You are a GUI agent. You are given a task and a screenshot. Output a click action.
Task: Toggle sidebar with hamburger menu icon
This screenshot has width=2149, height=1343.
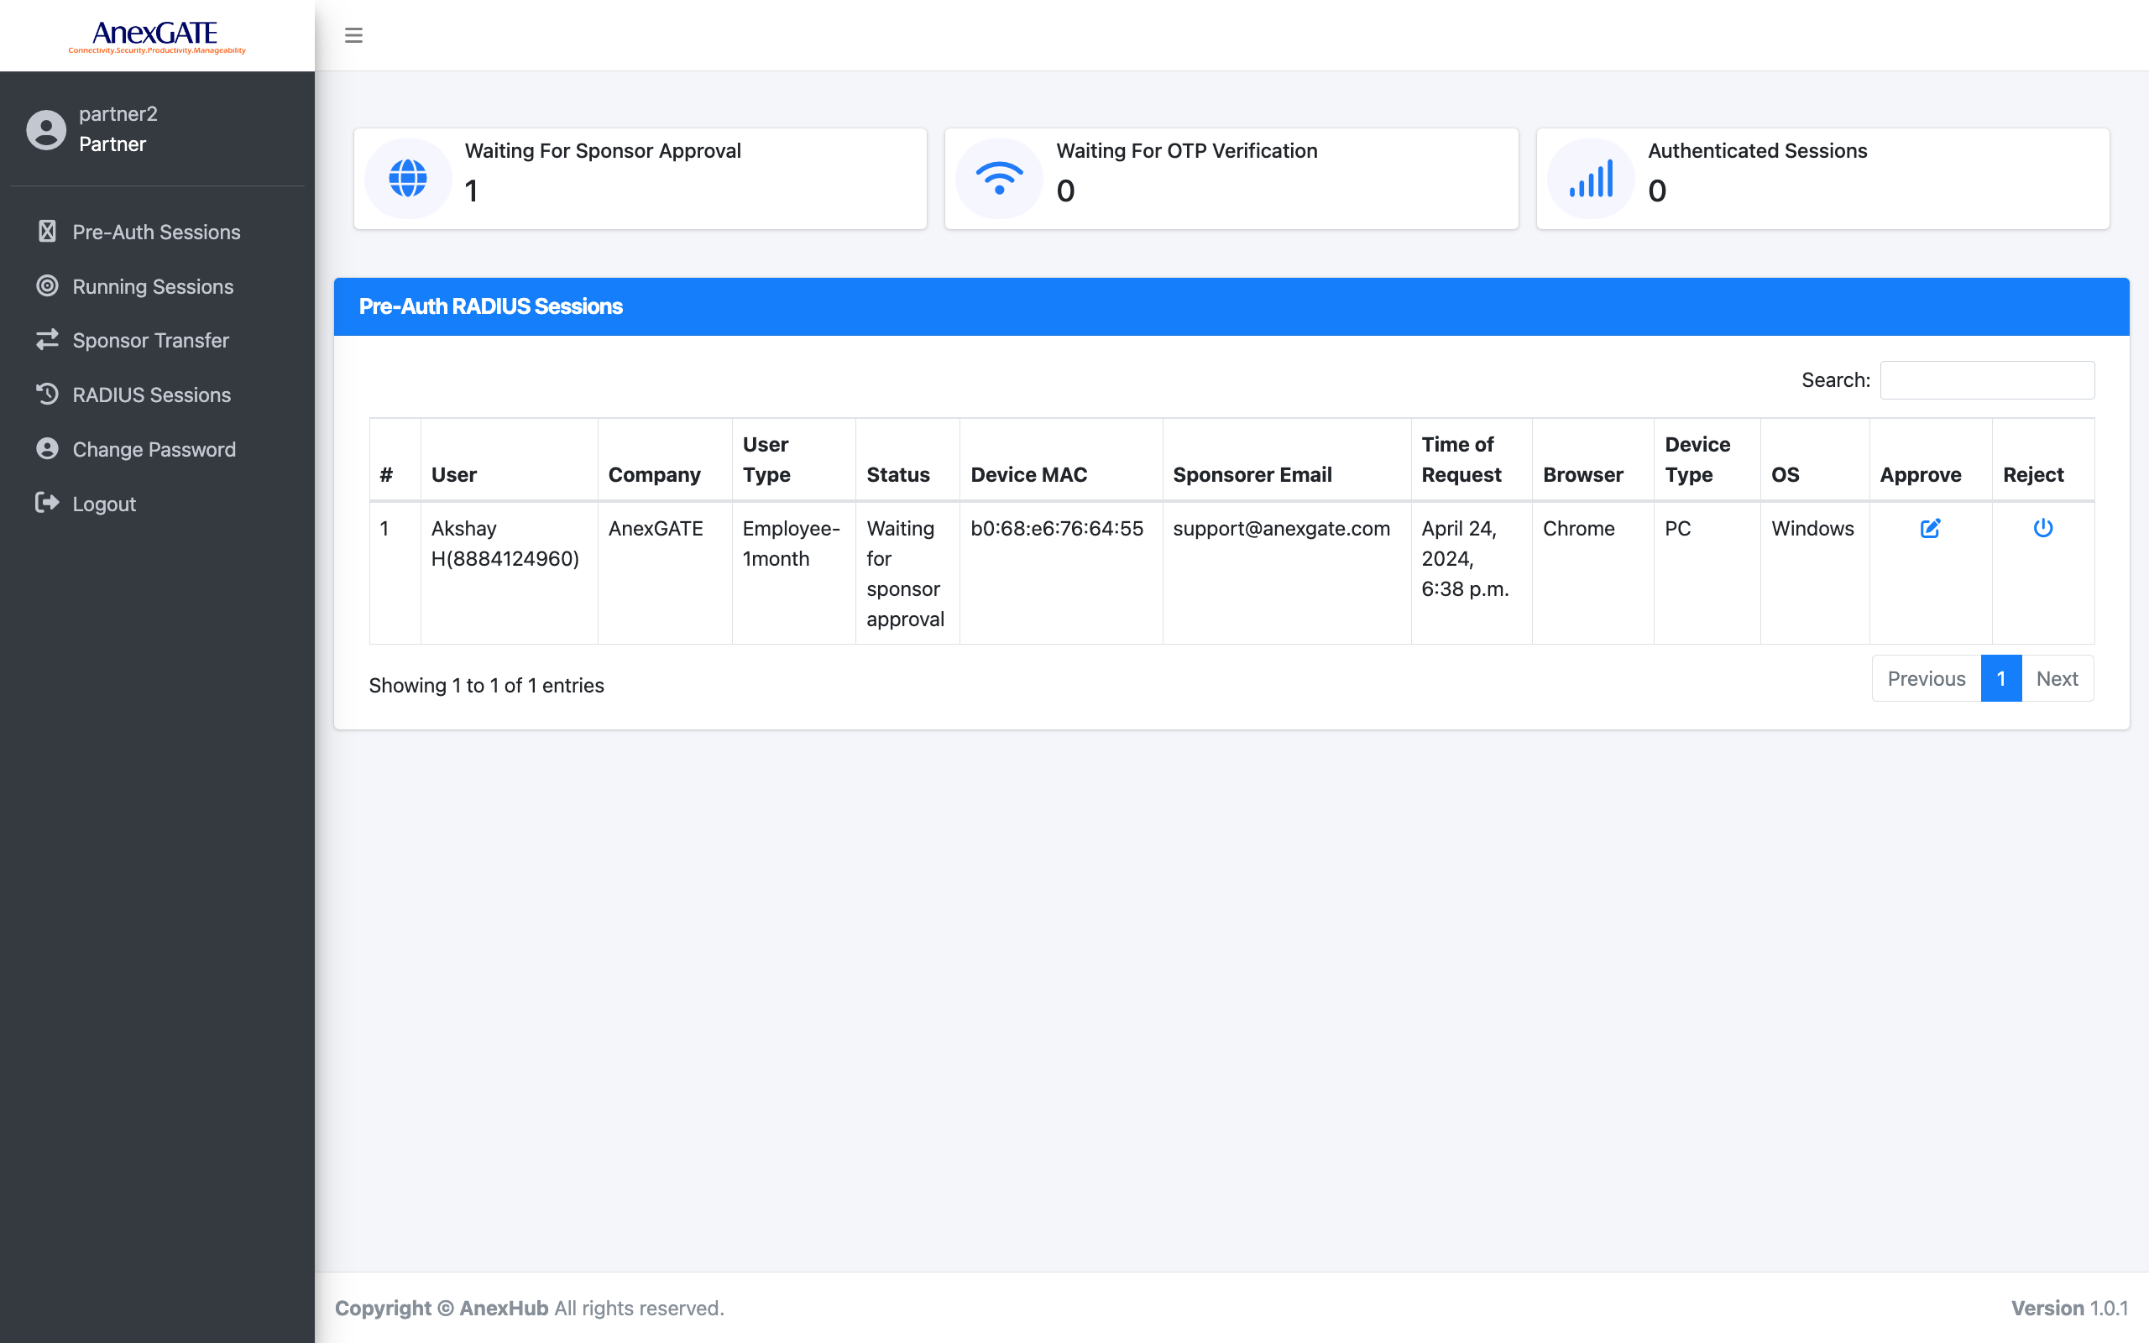click(353, 35)
